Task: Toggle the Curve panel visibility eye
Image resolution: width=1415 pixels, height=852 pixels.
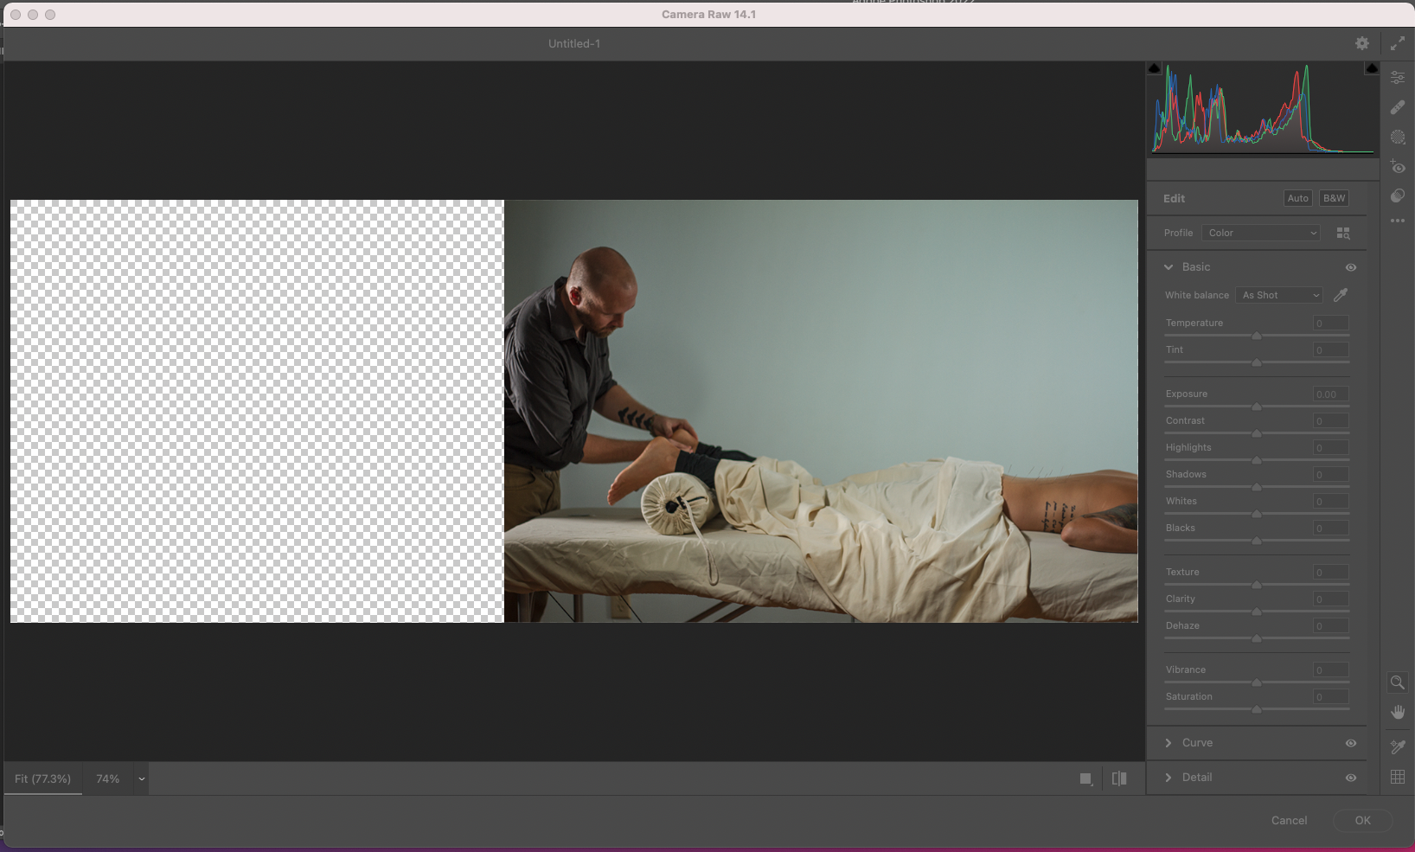Action: click(x=1352, y=743)
